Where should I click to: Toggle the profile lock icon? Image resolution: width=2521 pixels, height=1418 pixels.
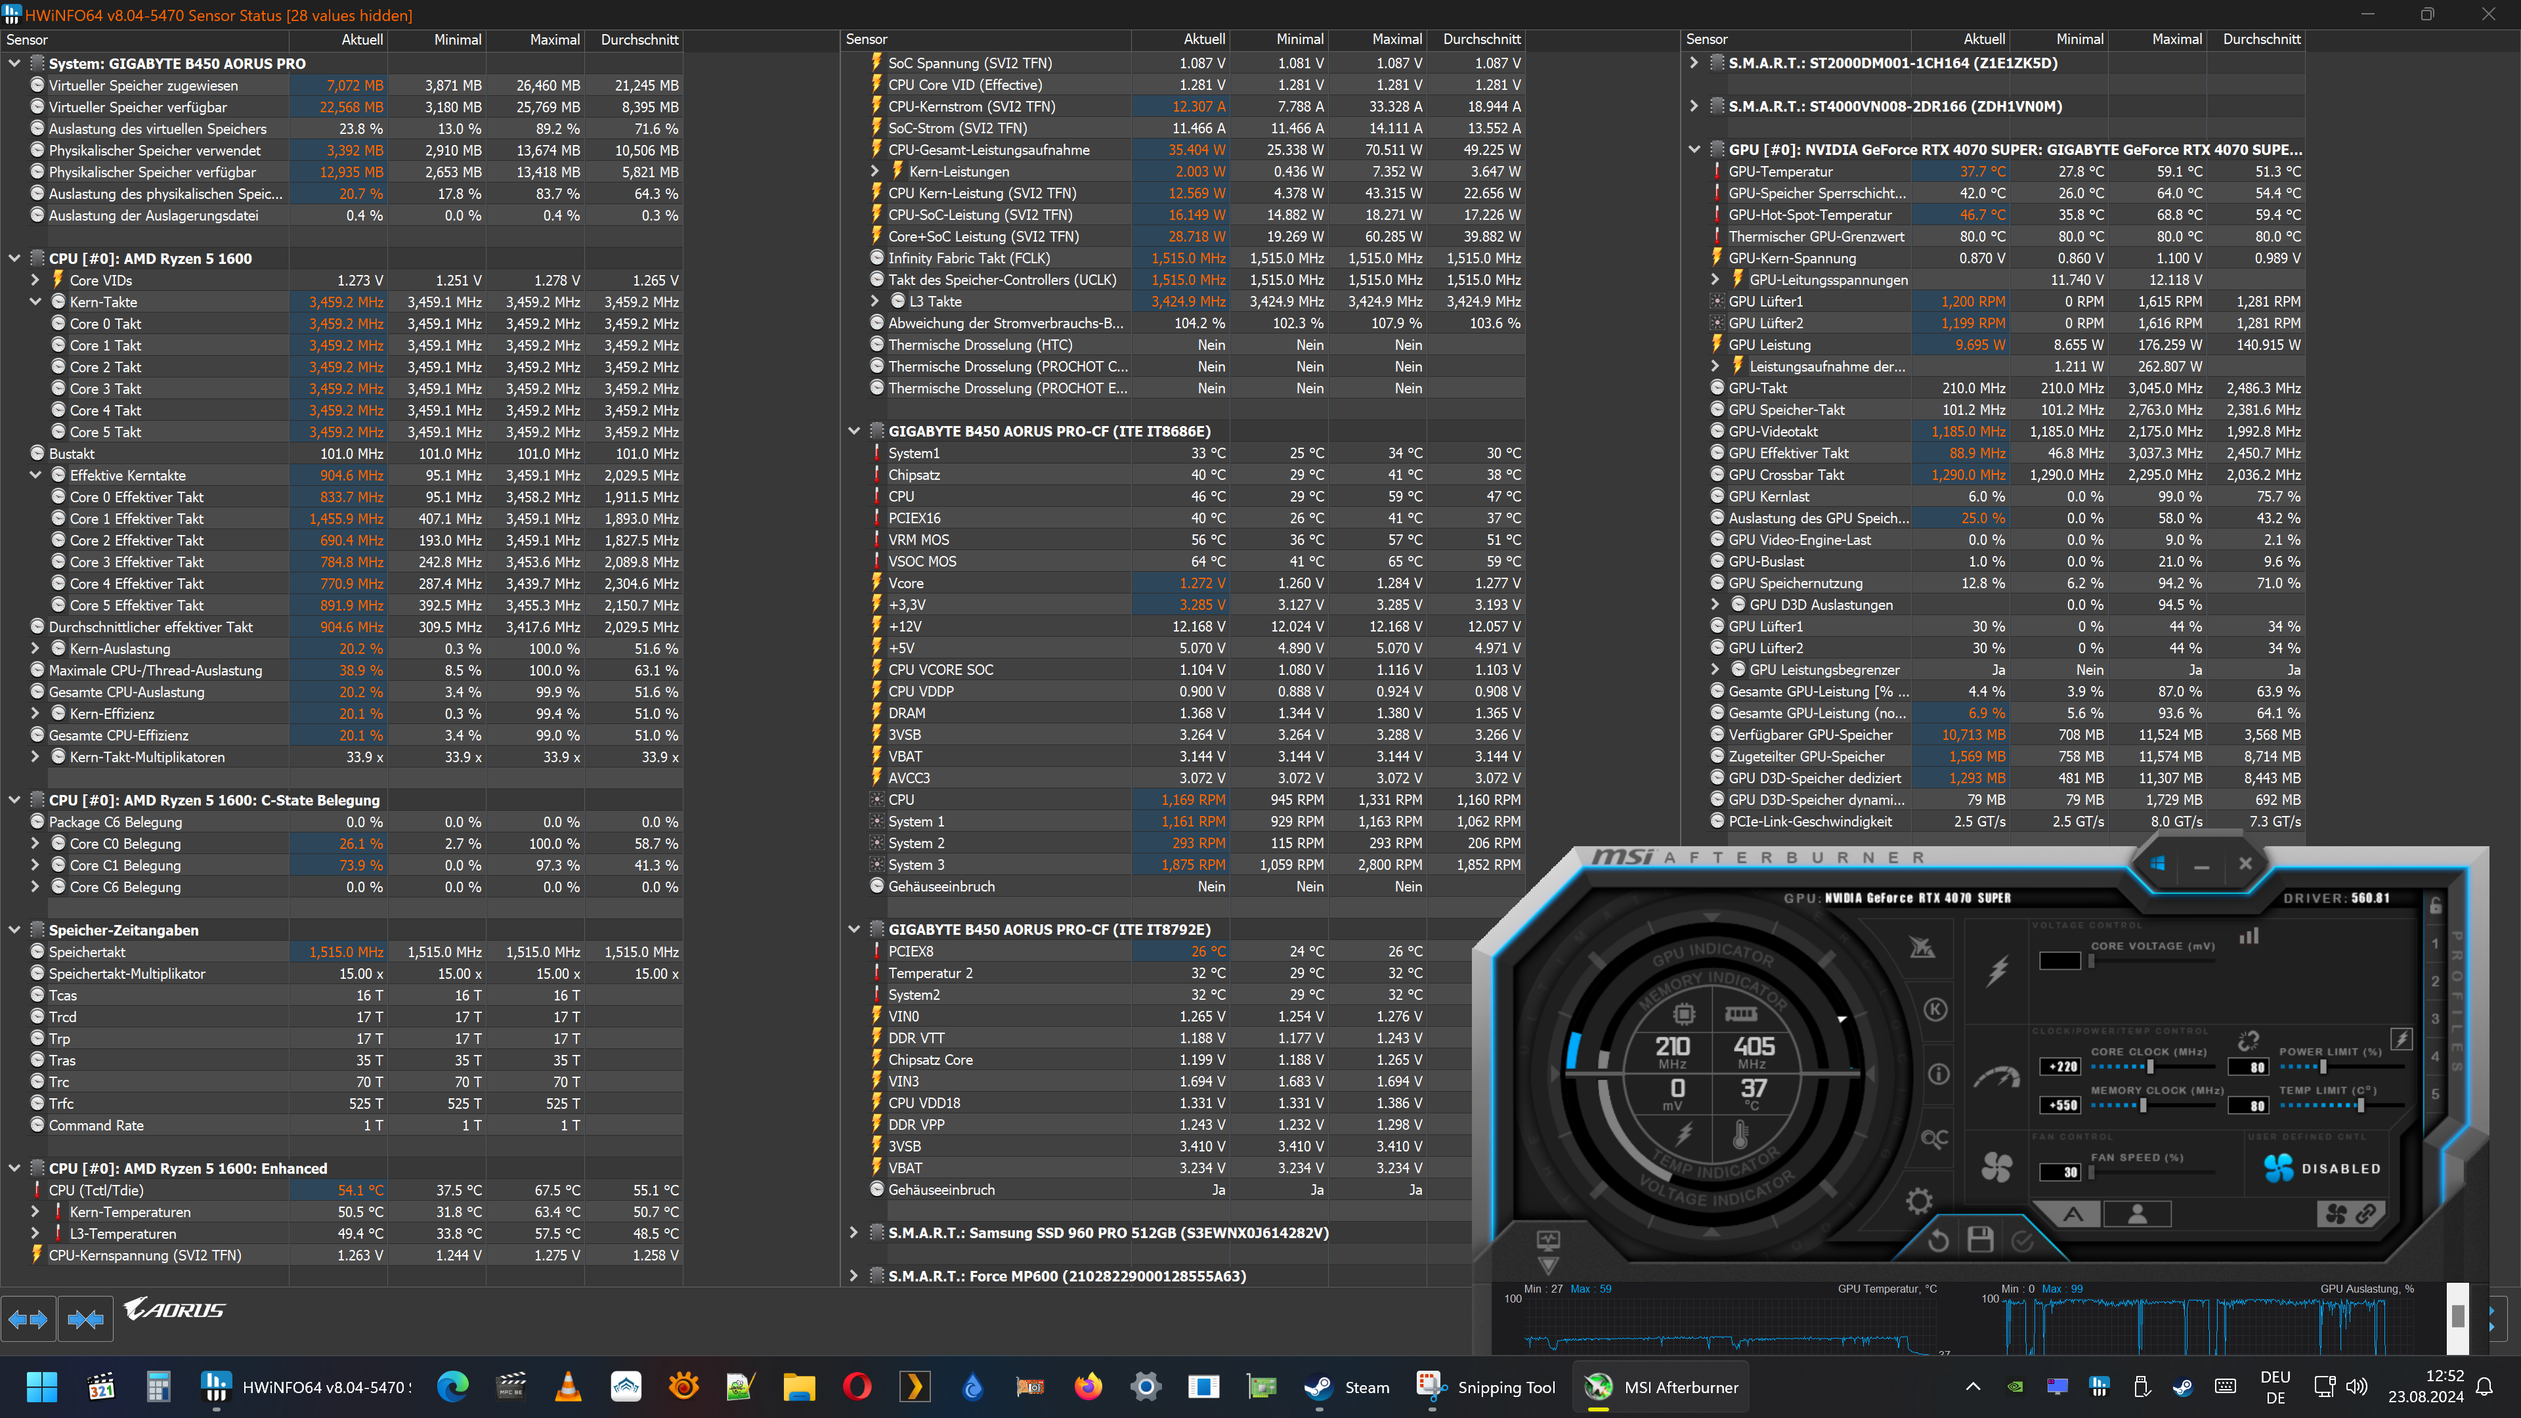[x=2436, y=905]
